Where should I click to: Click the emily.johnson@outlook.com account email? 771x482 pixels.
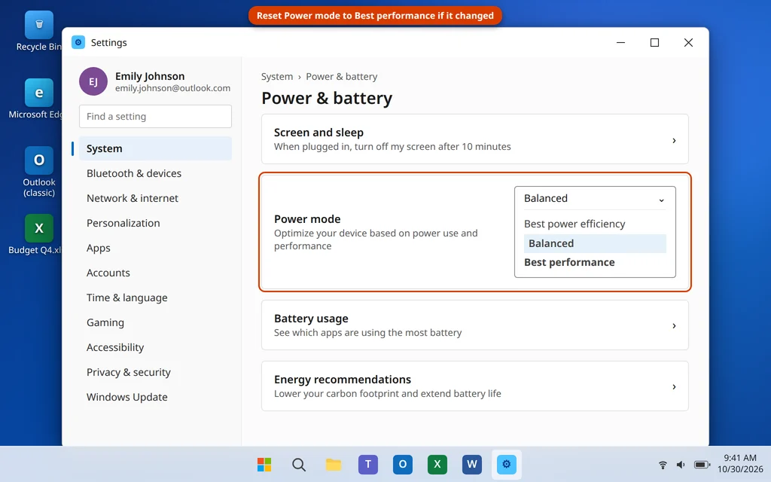(172, 88)
